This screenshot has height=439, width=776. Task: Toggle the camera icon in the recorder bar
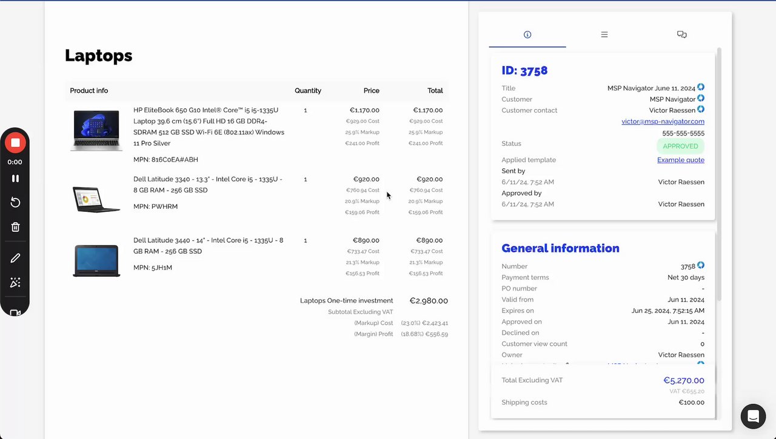[15, 312]
